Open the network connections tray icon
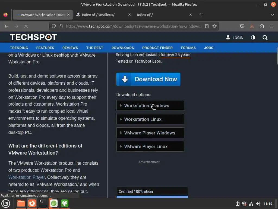The height and width of the screenshot is (209, 278). point(251,204)
